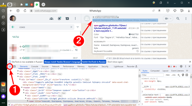The image size is (192, 106).
Task: Close the DevTools panel
Action: coord(189,66)
